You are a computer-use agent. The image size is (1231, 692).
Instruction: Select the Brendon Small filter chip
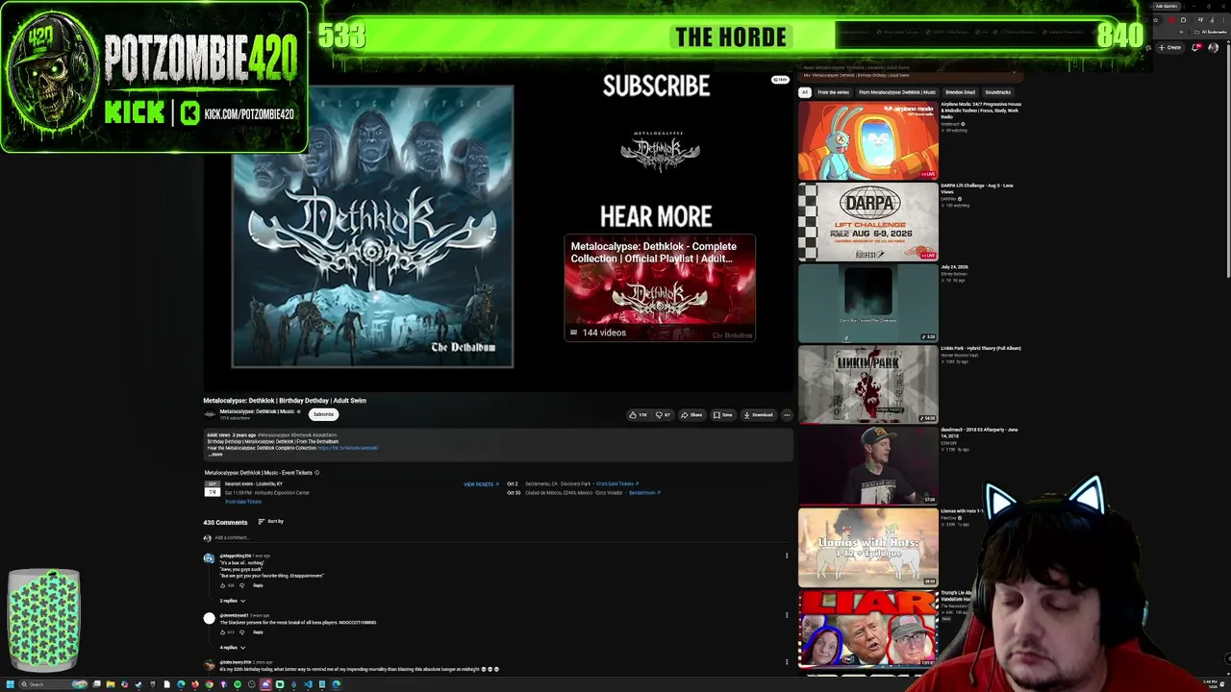(961, 92)
